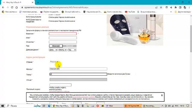This screenshot has height=108, width=192.
Task: Click the Имя input field
Action: pos(63,38)
